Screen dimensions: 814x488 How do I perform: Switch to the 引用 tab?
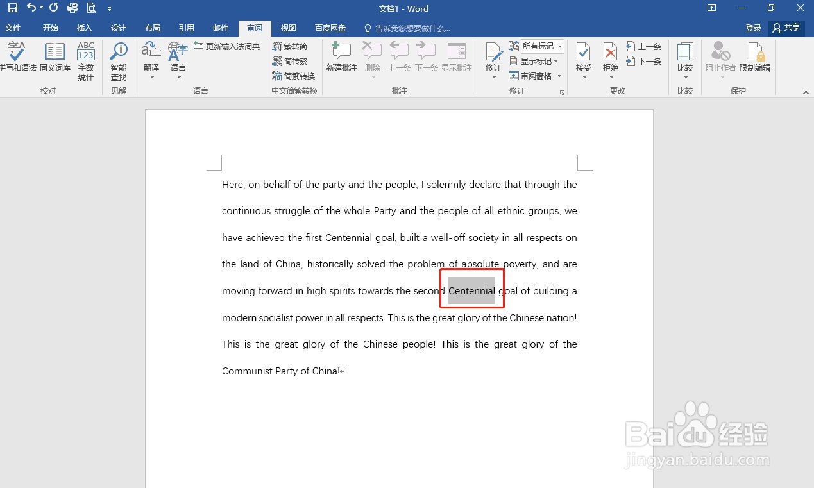(x=187, y=28)
